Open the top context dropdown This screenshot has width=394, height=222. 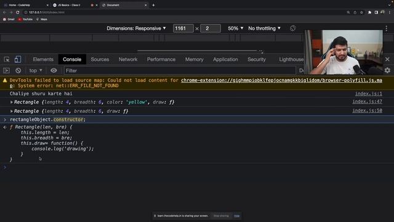click(x=36, y=71)
